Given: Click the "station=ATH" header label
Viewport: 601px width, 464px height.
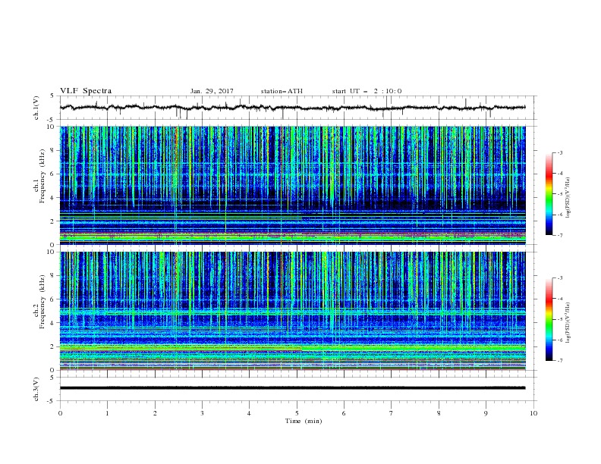Looking at the screenshot, I should pyautogui.click(x=282, y=91).
